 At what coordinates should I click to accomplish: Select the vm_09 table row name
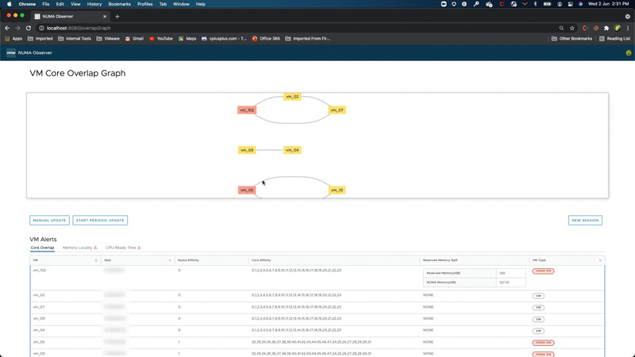[39, 319]
